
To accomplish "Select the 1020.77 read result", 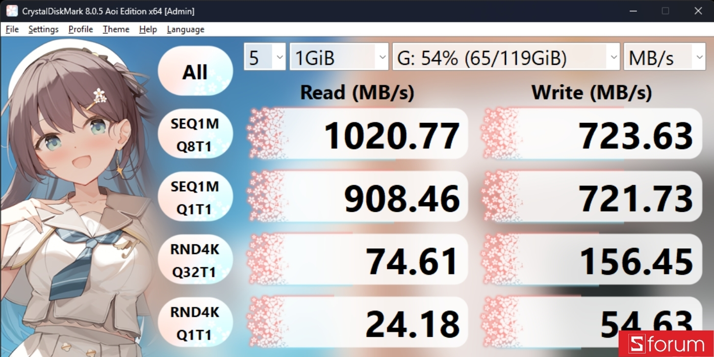I will pyautogui.click(x=358, y=135).
